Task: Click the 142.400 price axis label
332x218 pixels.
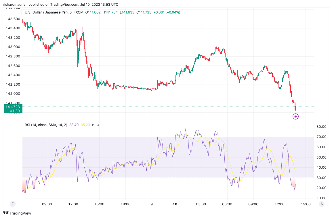Action: (13, 75)
